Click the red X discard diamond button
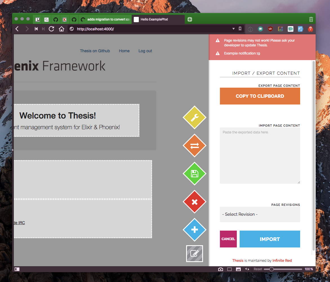 [x=195, y=202]
